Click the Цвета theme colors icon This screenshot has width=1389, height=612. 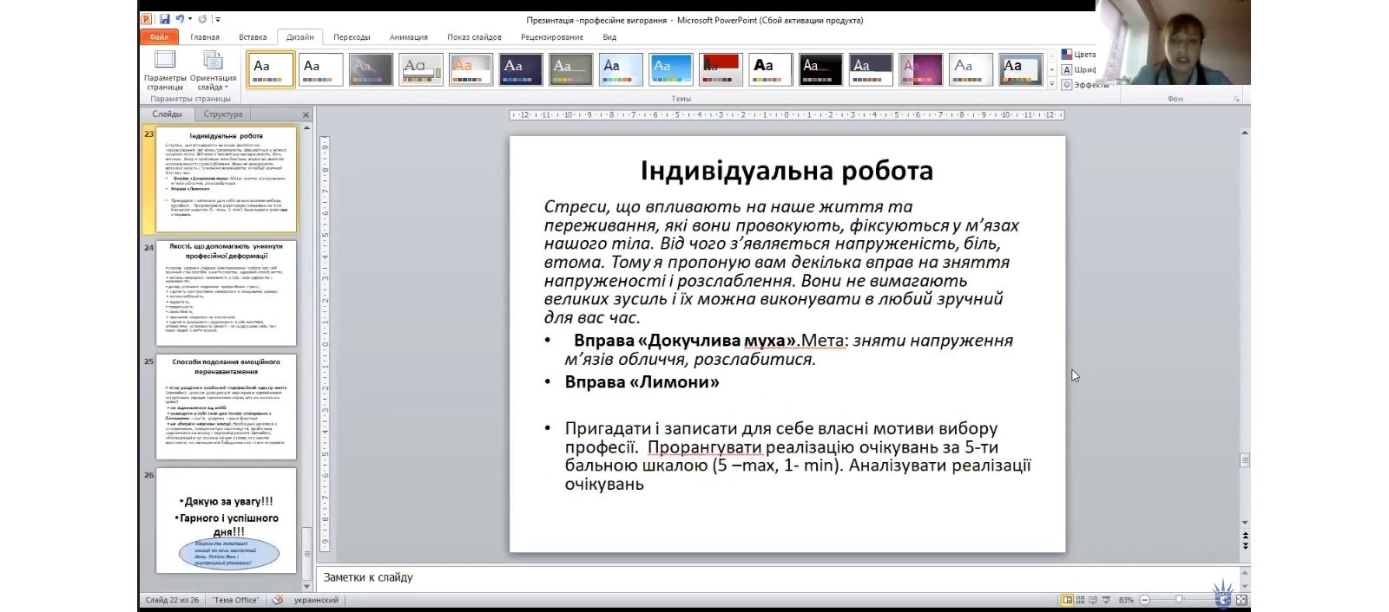click(1067, 55)
